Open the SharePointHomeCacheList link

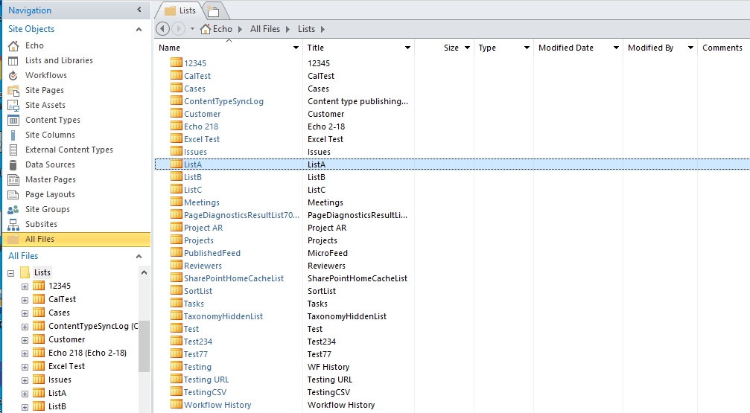(234, 278)
